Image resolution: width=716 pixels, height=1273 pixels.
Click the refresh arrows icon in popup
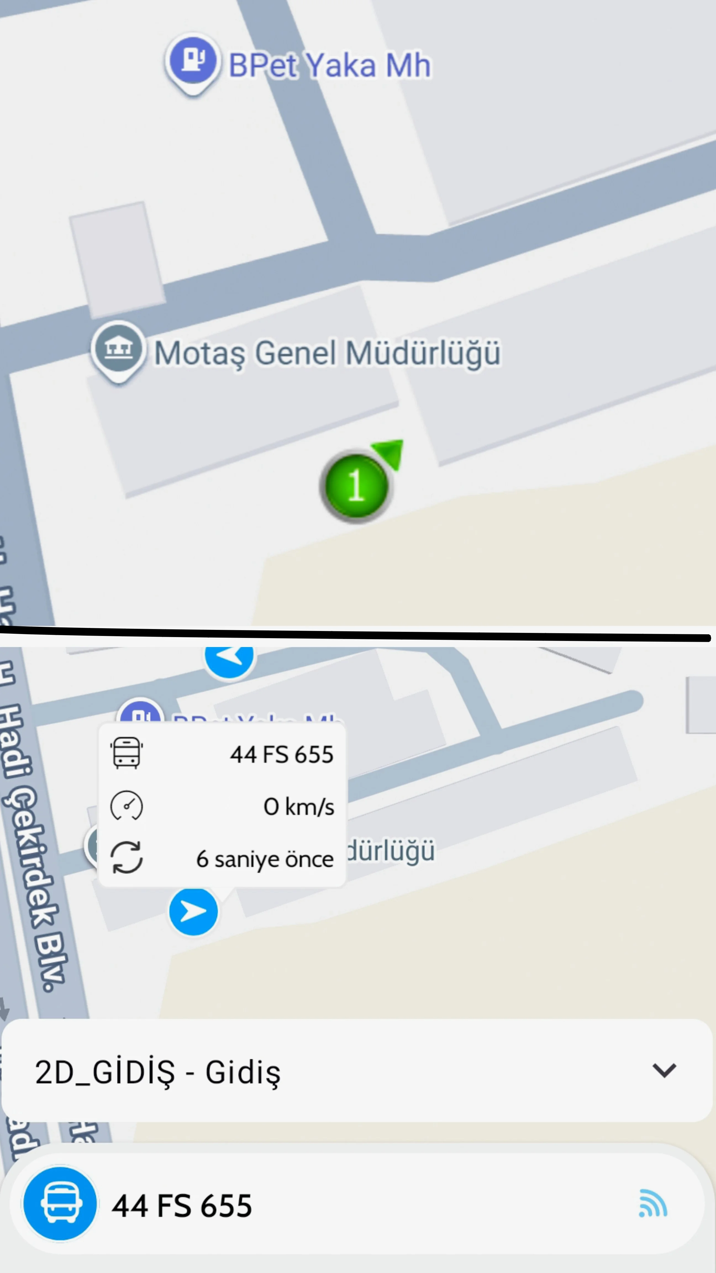(x=127, y=858)
